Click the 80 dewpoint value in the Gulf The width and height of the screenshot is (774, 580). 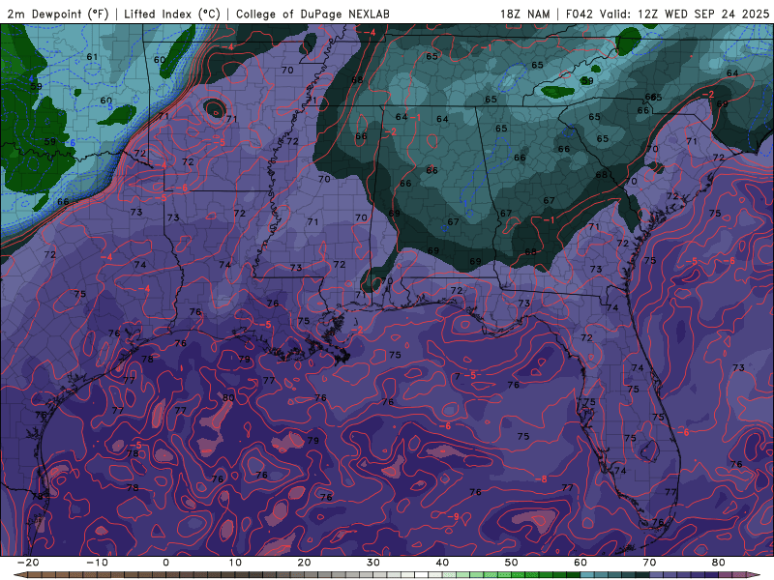click(228, 397)
